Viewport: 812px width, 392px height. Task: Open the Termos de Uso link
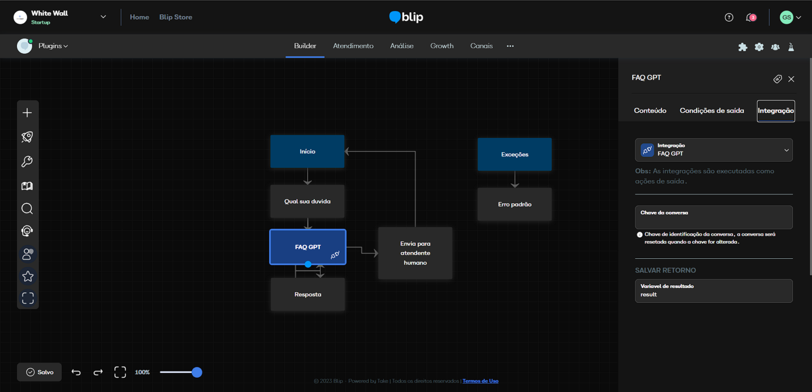pos(480,380)
